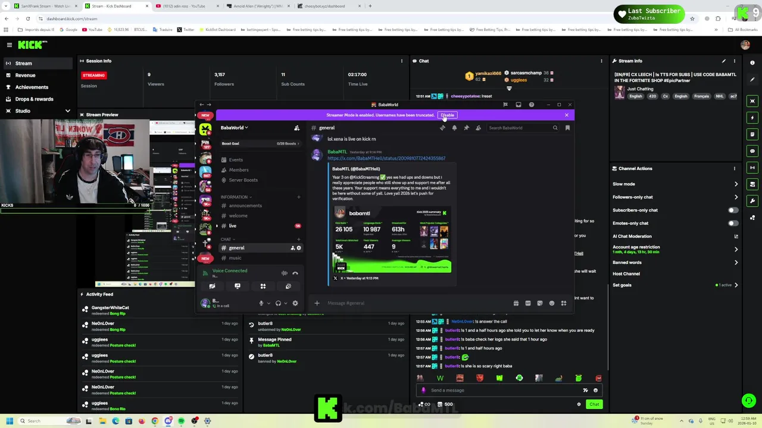Disconnect from Discord voice call
Viewport: 762px width, 428px height.
295,273
